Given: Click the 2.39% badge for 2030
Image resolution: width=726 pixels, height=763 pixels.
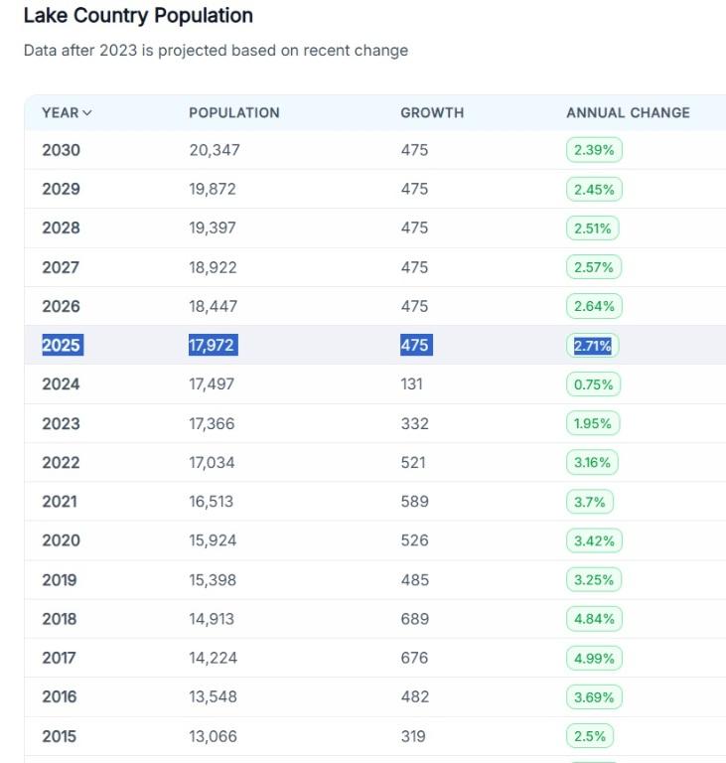Looking at the screenshot, I should (594, 151).
